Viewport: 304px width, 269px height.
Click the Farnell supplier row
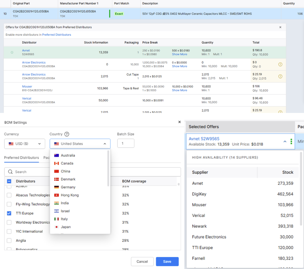coord(243,258)
